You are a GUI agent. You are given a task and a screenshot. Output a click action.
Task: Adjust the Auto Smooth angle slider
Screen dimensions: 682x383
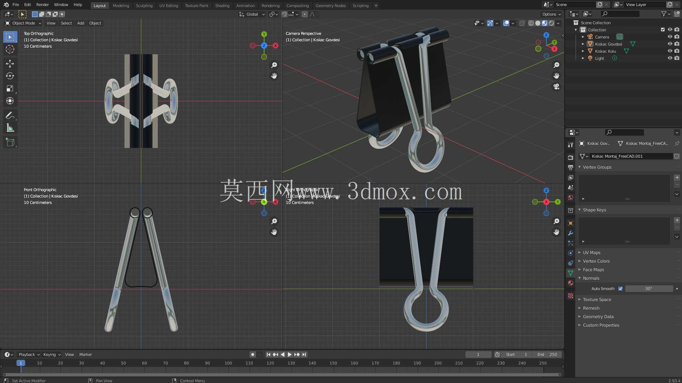coord(649,289)
